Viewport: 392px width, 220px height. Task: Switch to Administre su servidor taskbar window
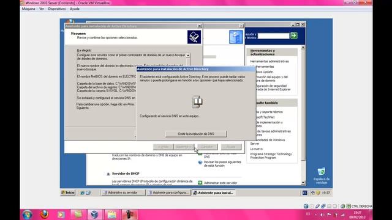point(123,193)
